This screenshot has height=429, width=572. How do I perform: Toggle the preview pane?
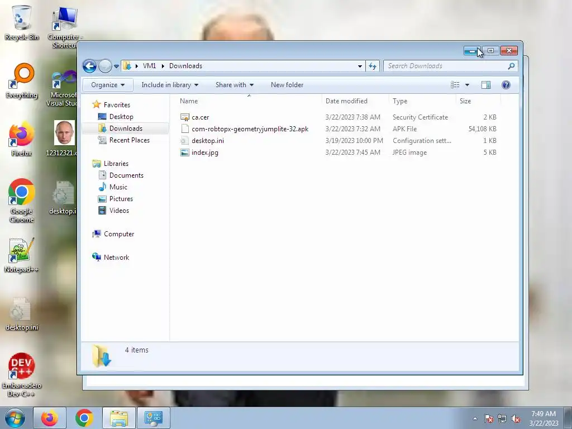pyautogui.click(x=486, y=85)
